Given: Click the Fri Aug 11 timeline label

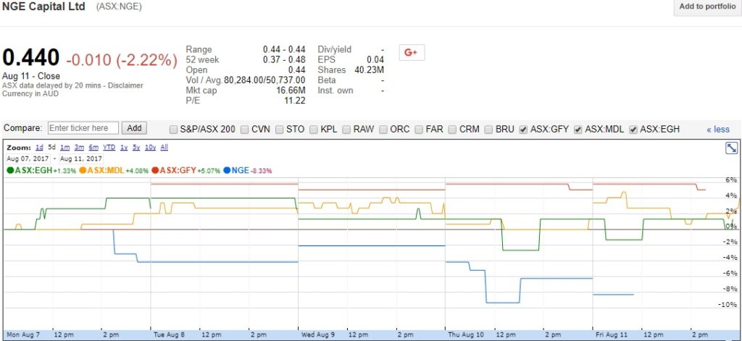Looking at the screenshot, I should [612, 335].
